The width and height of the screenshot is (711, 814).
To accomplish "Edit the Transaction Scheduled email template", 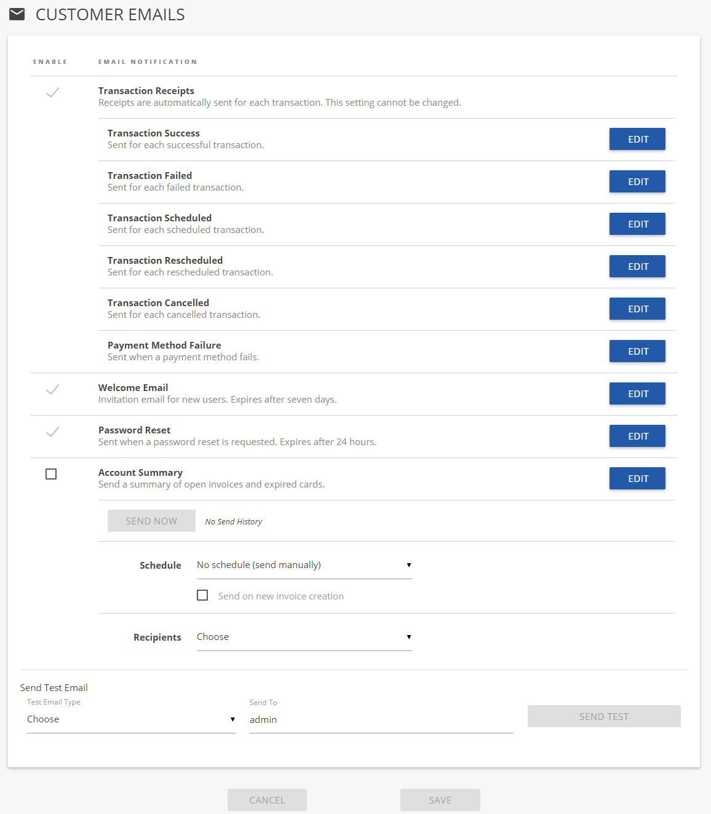I will pos(637,224).
